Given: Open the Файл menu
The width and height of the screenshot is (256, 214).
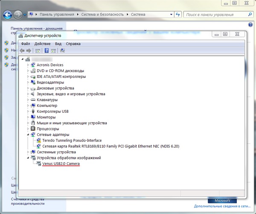Looking at the screenshot, I should click(x=26, y=44).
